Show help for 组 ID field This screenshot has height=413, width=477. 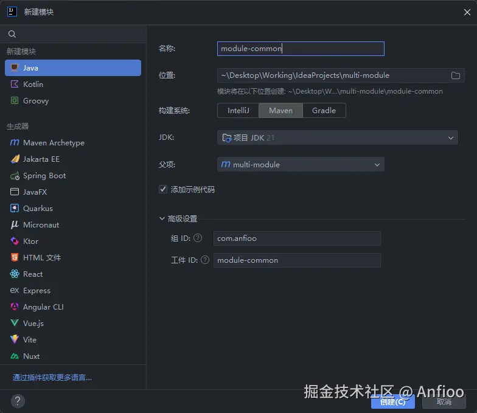click(198, 238)
